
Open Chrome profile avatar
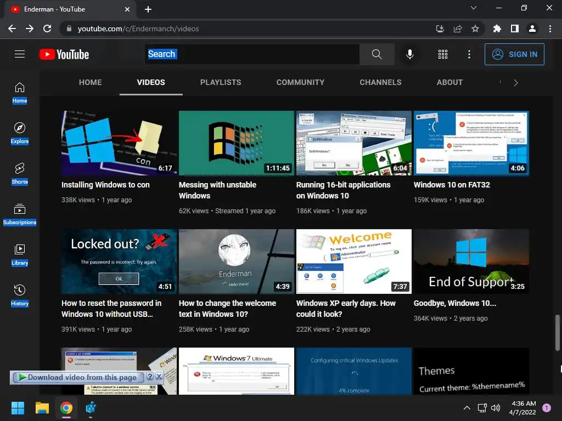click(532, 29)
